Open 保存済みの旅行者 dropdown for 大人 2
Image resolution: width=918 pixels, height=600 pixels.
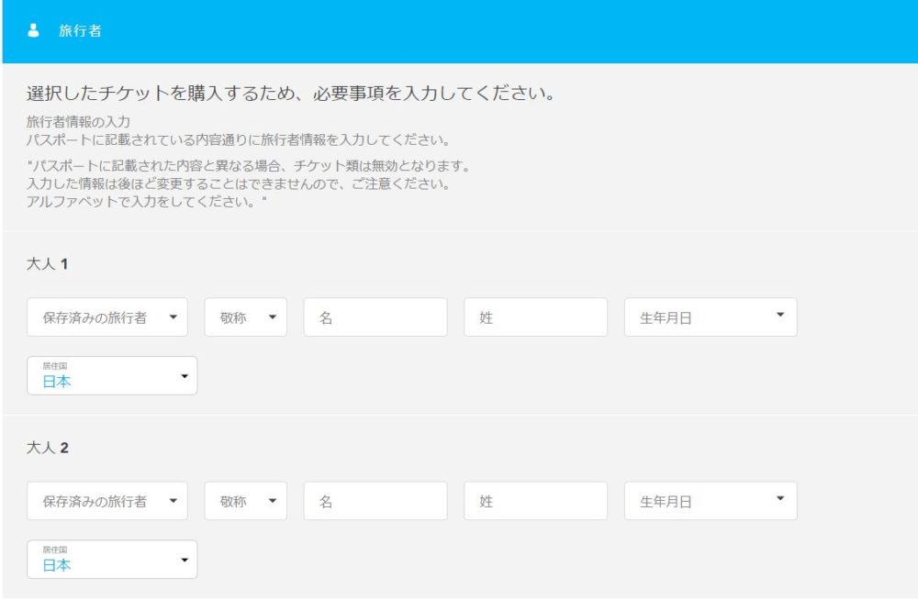(107, 501)
